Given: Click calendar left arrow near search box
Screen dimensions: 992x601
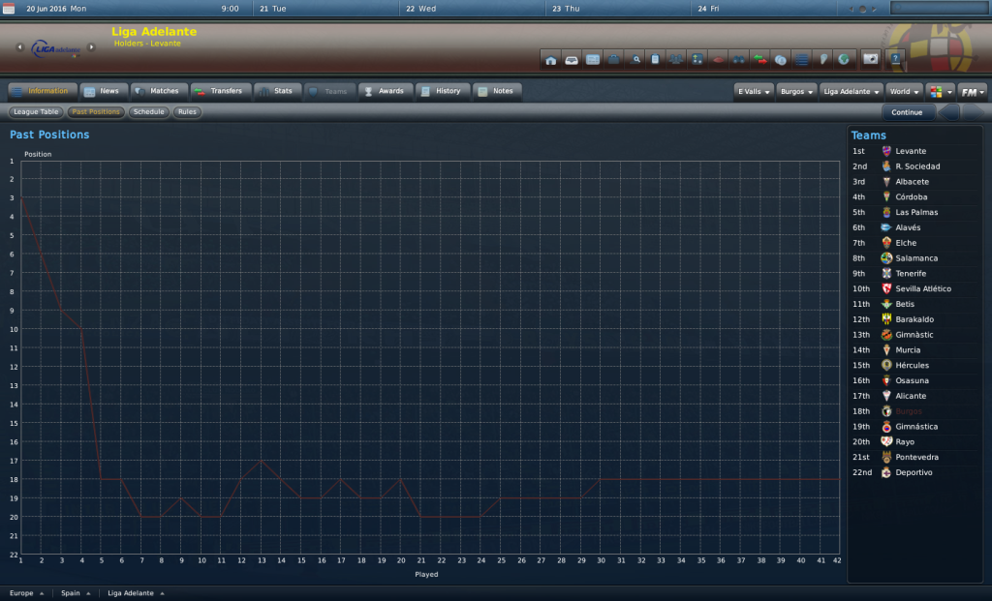Looking at the screenshot, I should coord(851,9).
